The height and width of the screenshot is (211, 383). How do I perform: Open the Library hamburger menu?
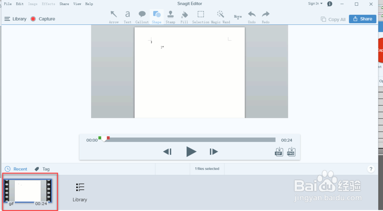15,19
